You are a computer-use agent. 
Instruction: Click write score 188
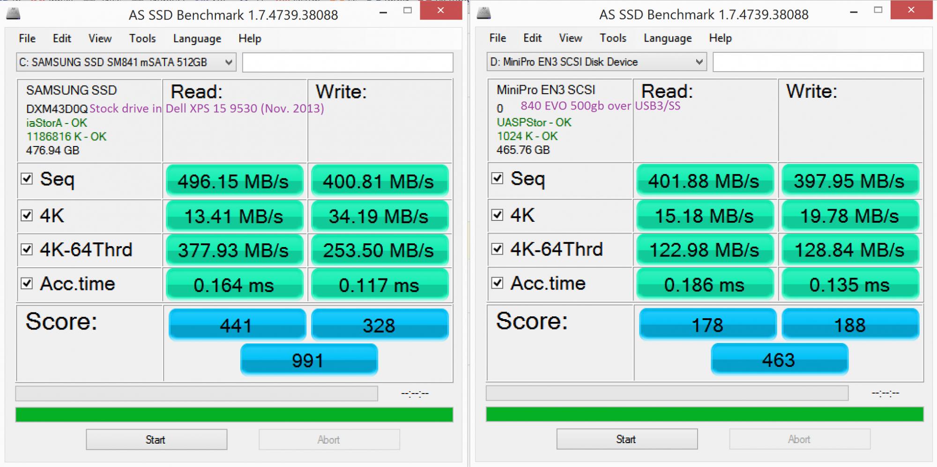850,324
